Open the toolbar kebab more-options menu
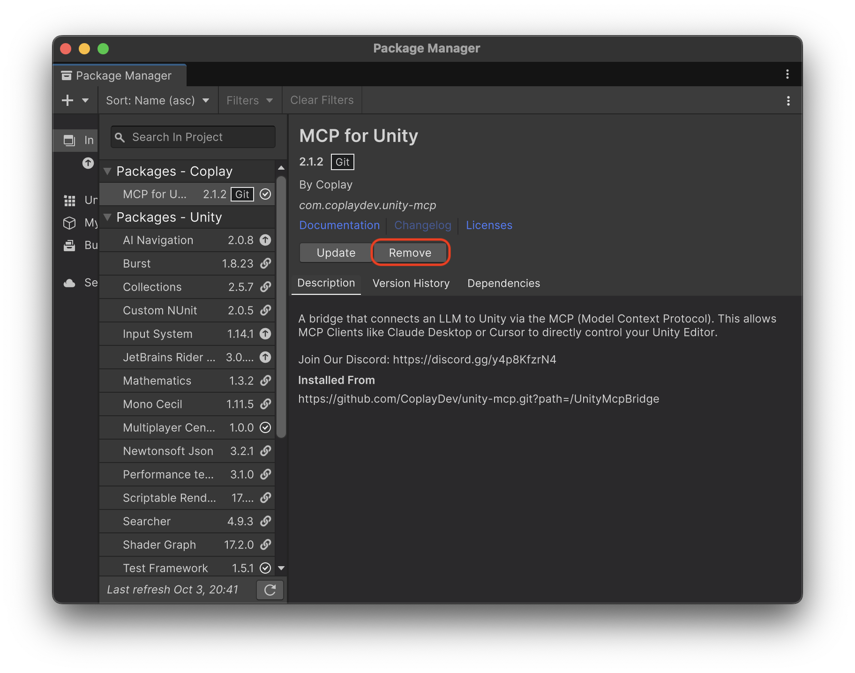 coord(788,101)
